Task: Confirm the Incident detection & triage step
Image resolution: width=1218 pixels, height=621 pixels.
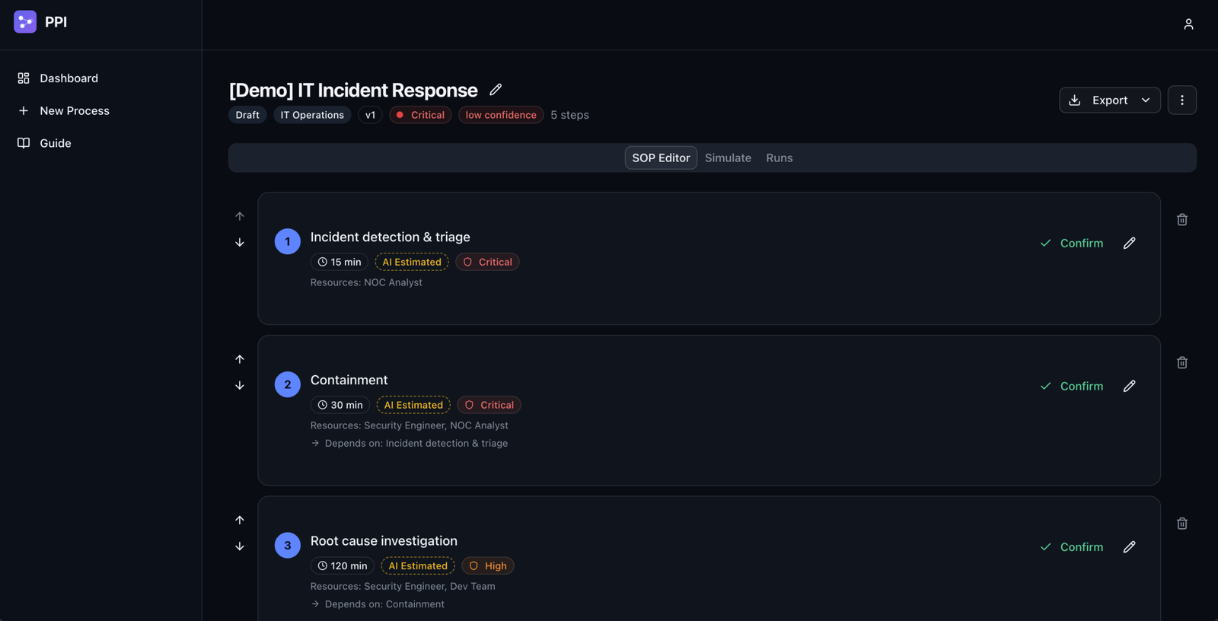Action: pyautogui.click(x=1072, y=244)
